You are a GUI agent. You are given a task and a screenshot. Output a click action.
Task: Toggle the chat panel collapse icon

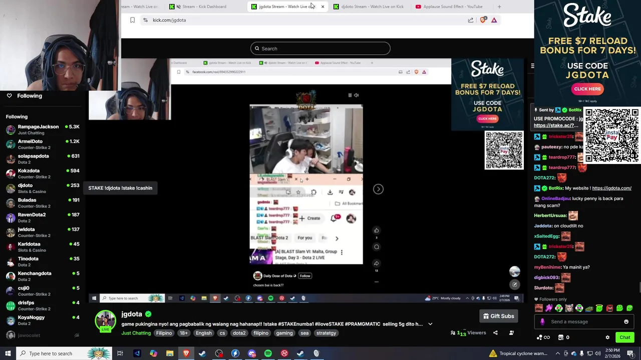coord(532,66)
